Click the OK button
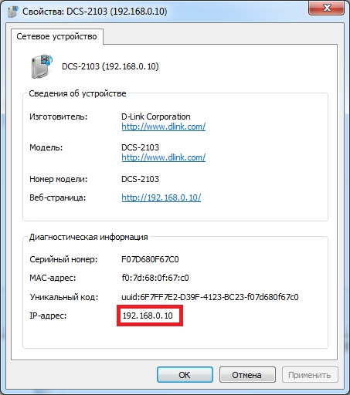Image resolution: width=350 pixels, height=395 pixels. pyautogui.click(x=185, y=375)
